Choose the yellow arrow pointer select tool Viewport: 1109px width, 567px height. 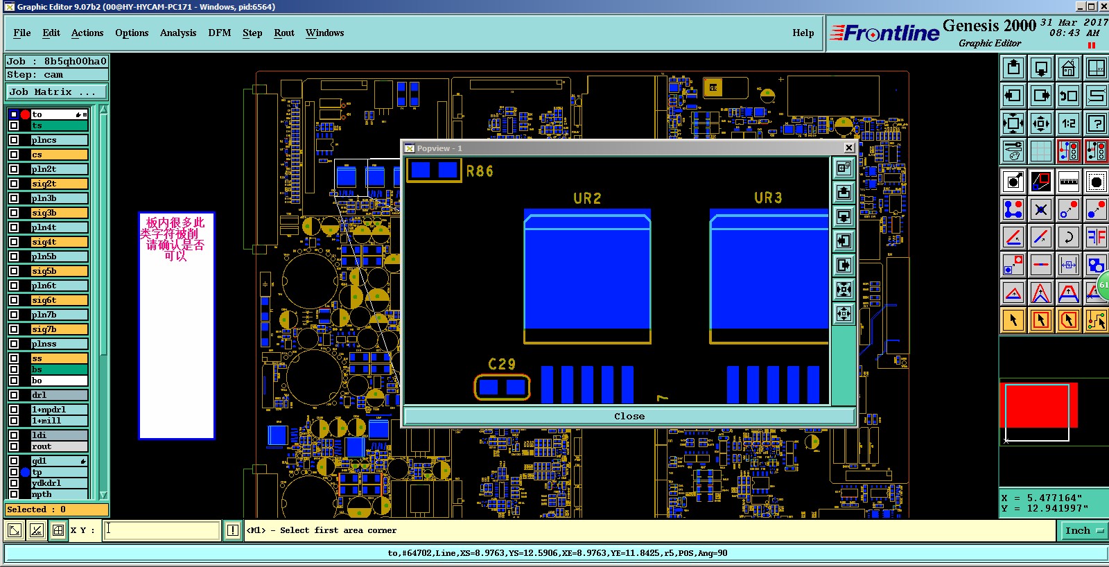click(x=1013, y=320)
